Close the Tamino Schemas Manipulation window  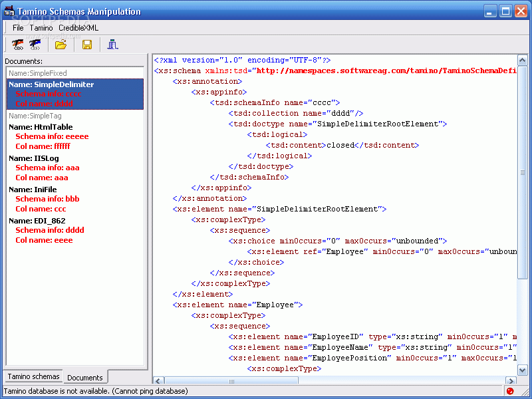[521, 11]
